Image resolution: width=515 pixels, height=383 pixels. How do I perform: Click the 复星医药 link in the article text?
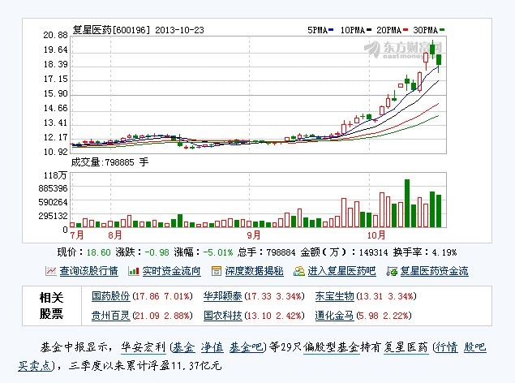406,347
